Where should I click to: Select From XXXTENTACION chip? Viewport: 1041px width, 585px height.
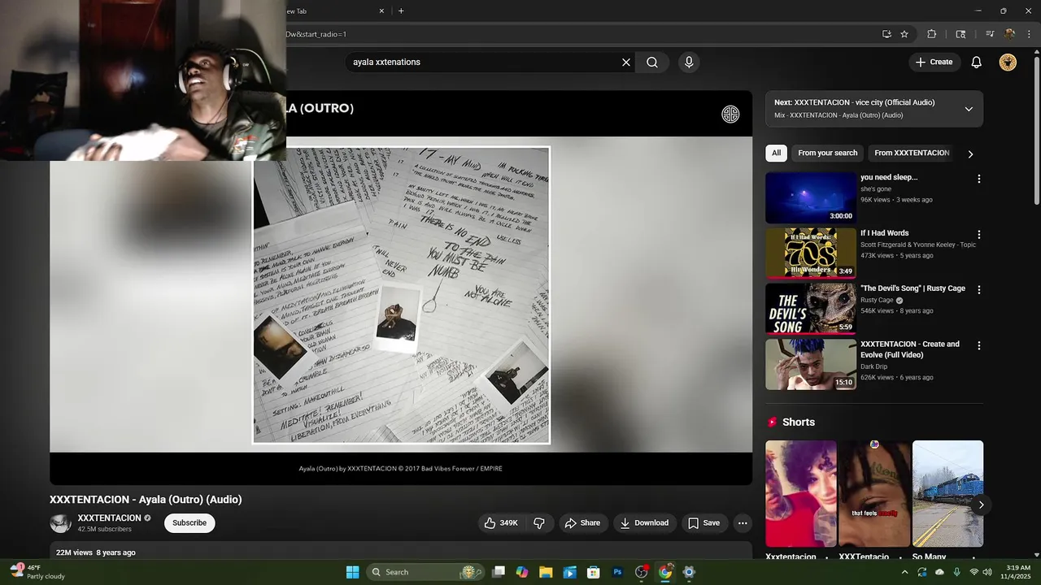coord(912,153)
